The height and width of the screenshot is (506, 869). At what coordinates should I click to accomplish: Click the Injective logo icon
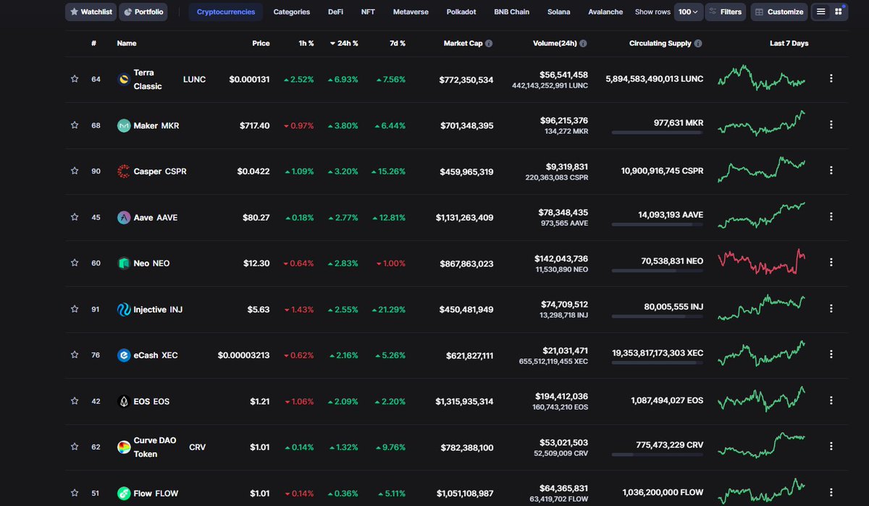124,309
